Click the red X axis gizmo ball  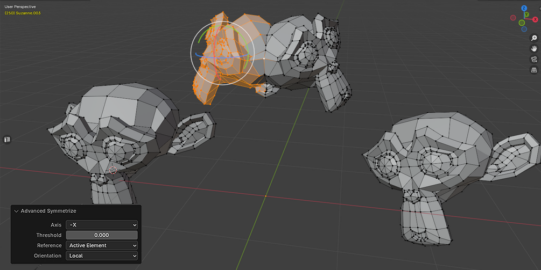click(x=535, y=20)
